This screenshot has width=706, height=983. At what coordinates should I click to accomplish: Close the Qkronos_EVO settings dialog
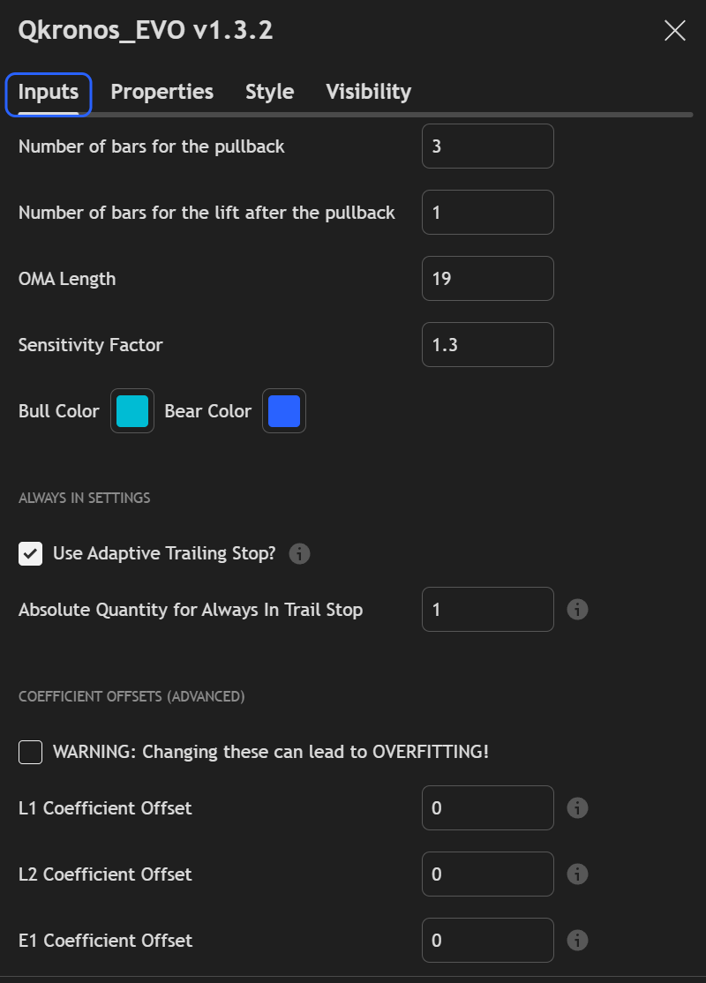point(674,31)
